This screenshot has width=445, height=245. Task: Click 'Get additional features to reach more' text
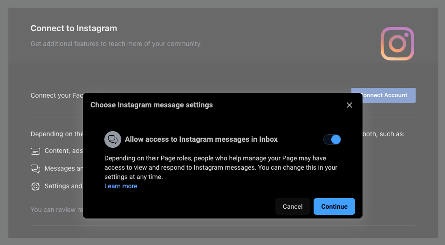116,44
